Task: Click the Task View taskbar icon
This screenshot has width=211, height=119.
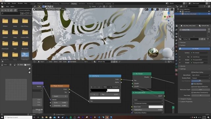Action: [38, 117]
